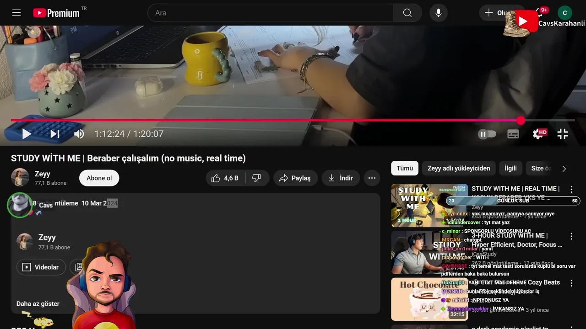Screen dimensions: 586x329
Task: Open options for STUDY WITH ME REAL TIME video
Action: click(571, 189)
